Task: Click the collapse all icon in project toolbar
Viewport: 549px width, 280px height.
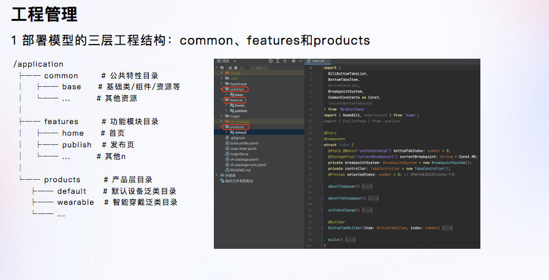Action: click(286, 61)
